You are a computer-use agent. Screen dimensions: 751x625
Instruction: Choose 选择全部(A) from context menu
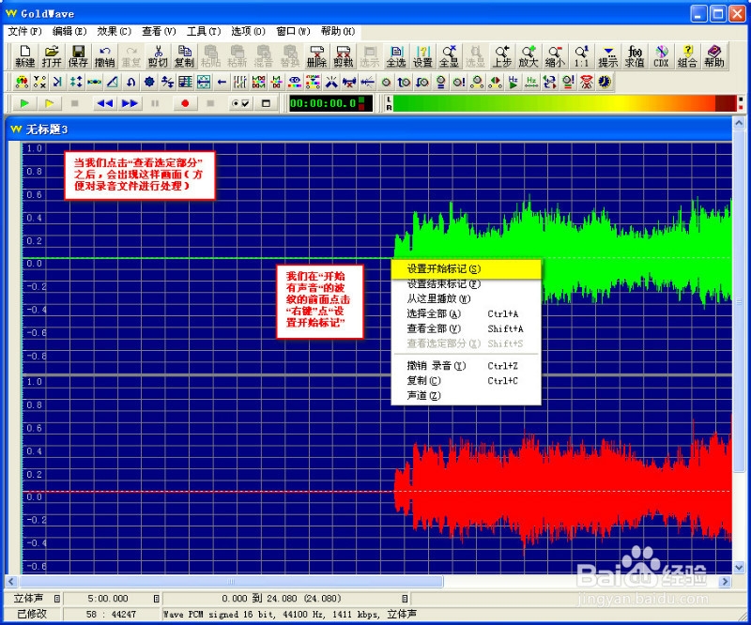click(x=466, y=313)
